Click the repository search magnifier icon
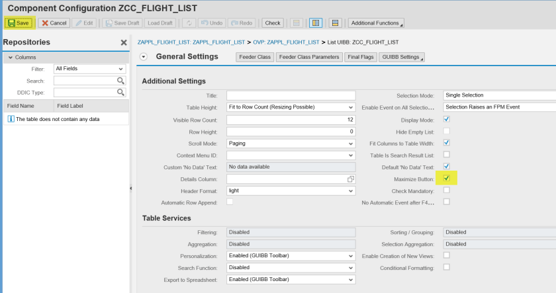This screenshot has height=293, width=556. point(121,81)
